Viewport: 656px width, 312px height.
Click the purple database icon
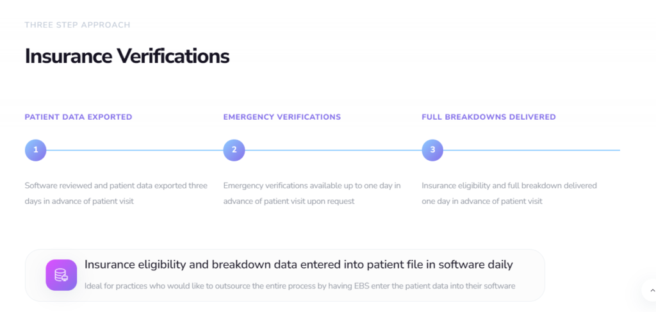tap(61, 275)
